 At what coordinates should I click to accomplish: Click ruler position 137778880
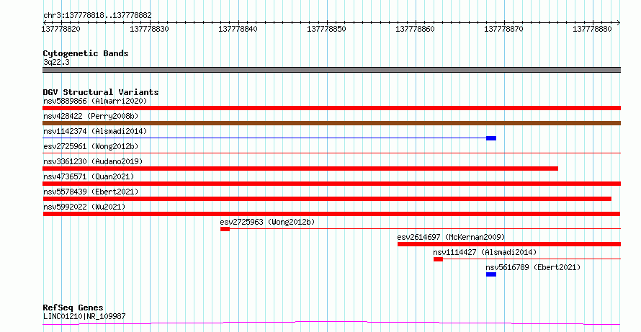tap(592, 29)
